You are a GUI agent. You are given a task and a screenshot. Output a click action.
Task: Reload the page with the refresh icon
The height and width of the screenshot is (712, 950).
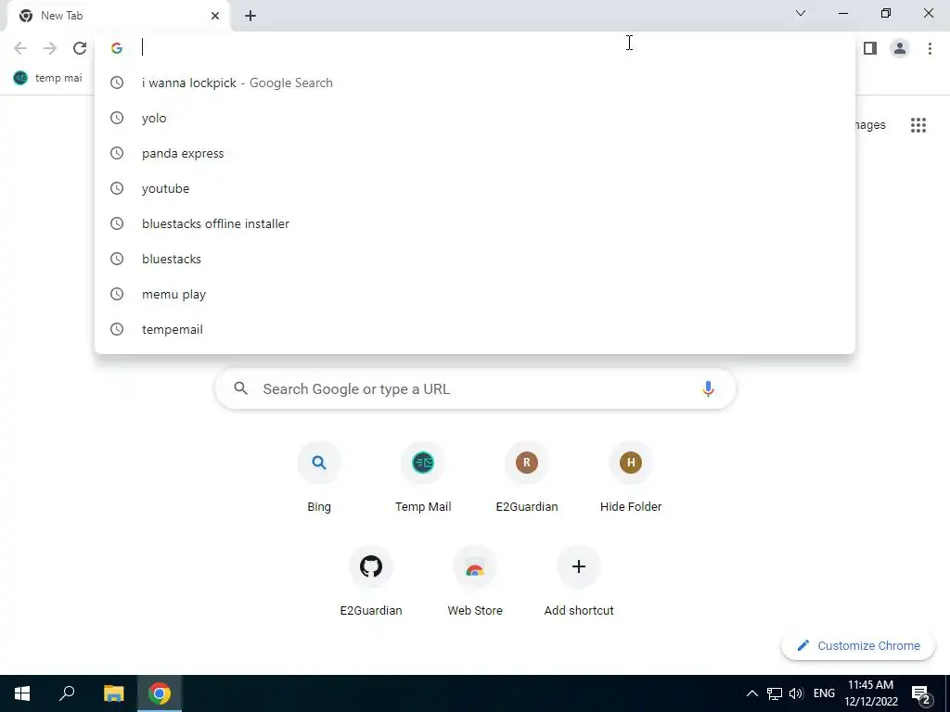click(80, 48)
